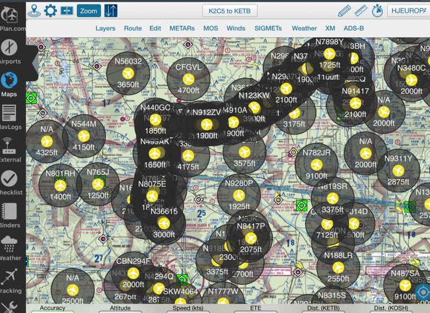Select the N440GC traffic at 1850ft
Screen dimensions: 430x313
pyautogui.click(x=155, y=119)
